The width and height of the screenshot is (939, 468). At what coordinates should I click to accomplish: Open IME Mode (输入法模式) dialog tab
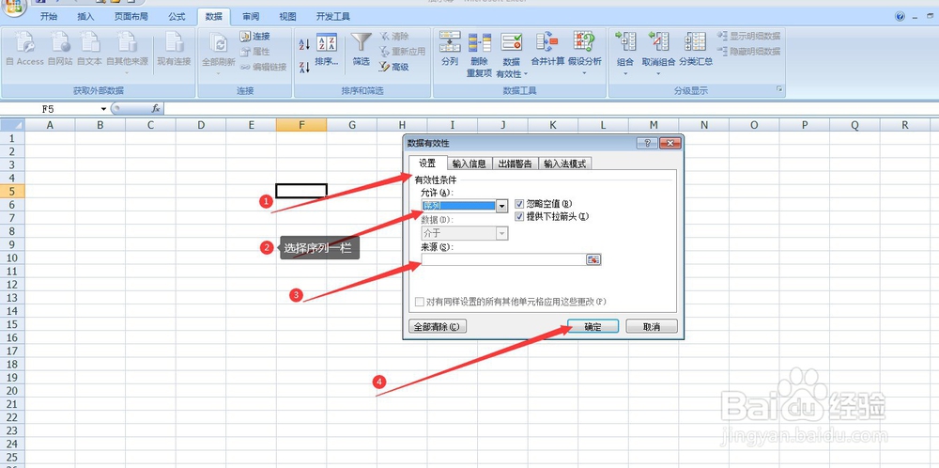click(x=565, y=164)
